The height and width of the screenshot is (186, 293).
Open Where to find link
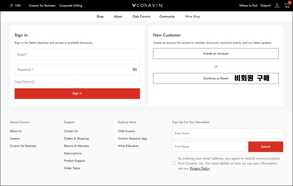[x=248, y=5]
